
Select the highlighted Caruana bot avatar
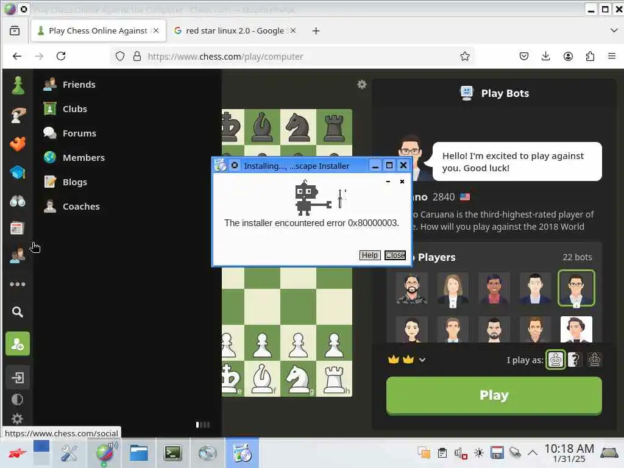click(576, 288)
